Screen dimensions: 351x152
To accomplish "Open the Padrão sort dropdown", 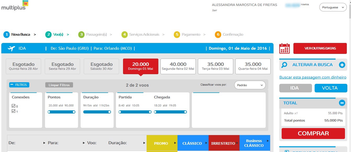I will [249, 85].
